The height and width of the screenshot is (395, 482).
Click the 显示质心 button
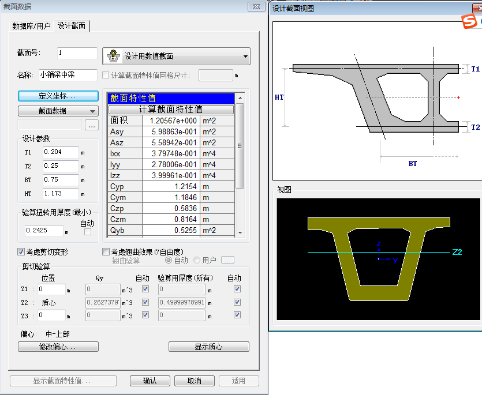pyautogui.click(x=208, y=347)
